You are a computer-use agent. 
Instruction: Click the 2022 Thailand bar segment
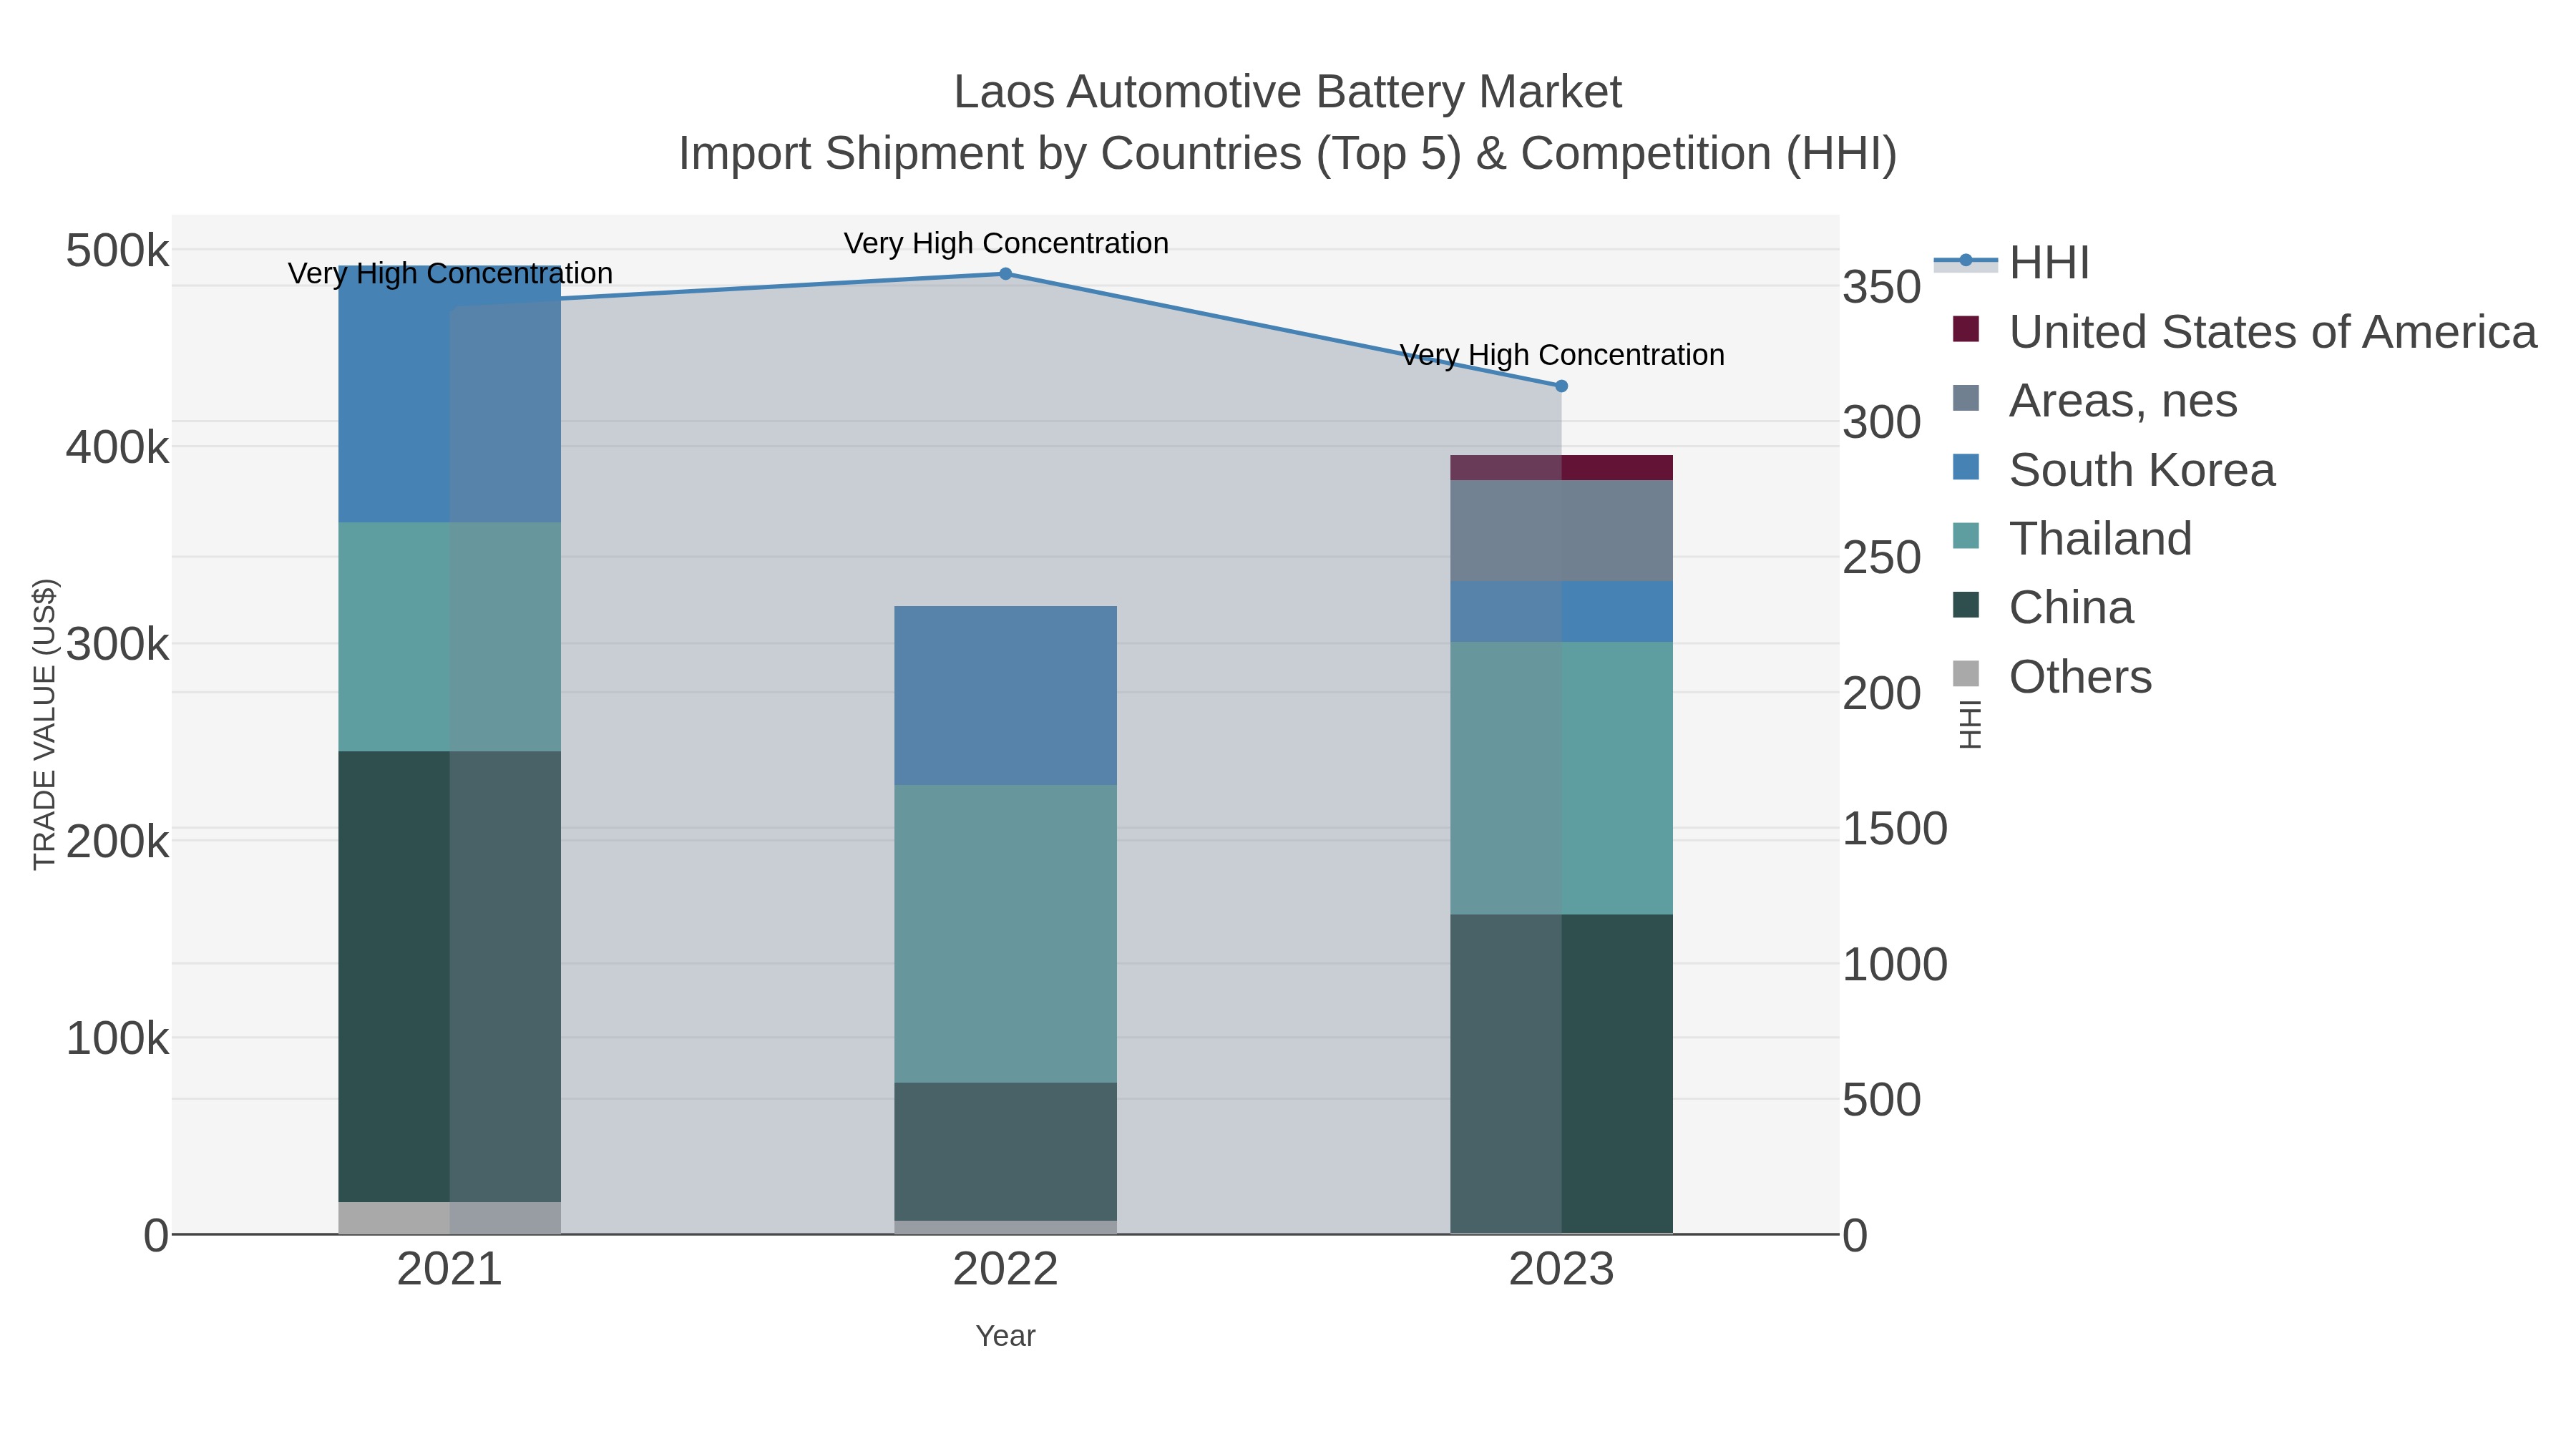1005,934
